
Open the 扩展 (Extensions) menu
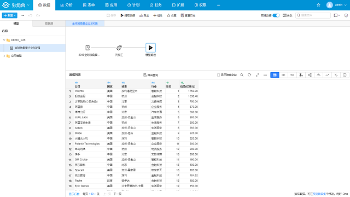[x=178, y=5]
